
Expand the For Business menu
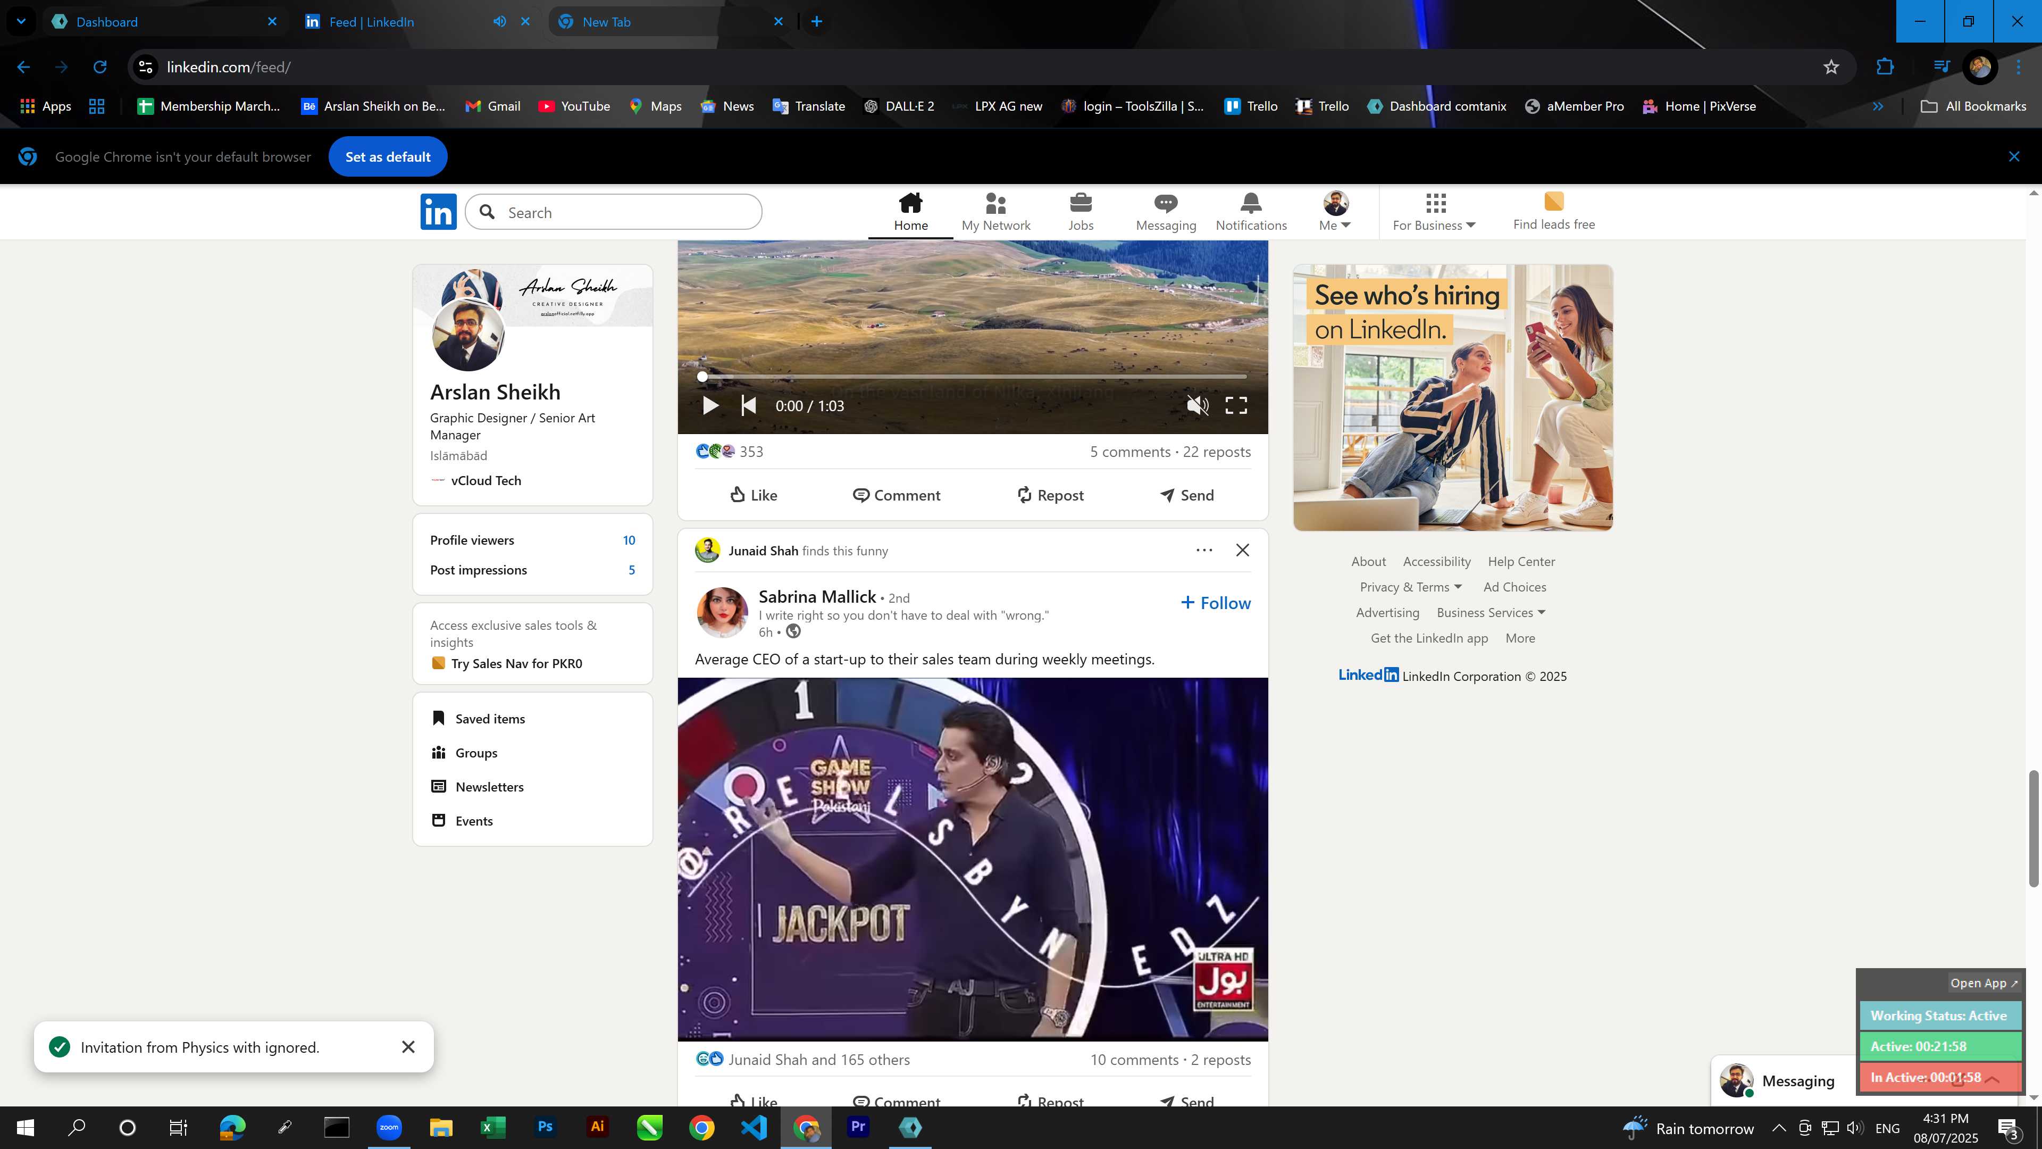1434,213
